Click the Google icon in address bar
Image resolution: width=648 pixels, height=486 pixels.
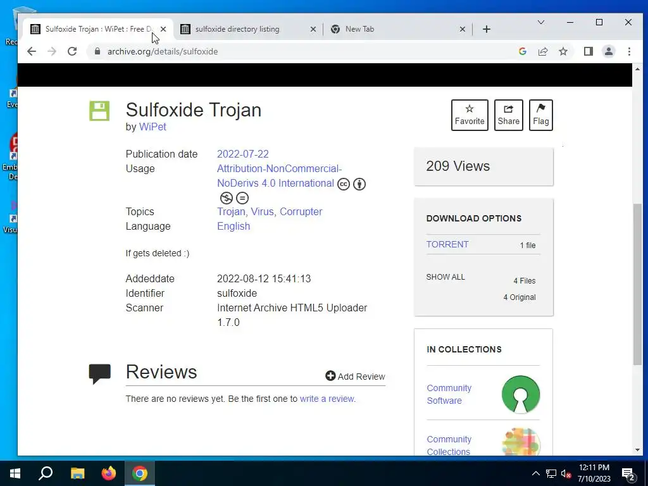[x=522, y=51]
